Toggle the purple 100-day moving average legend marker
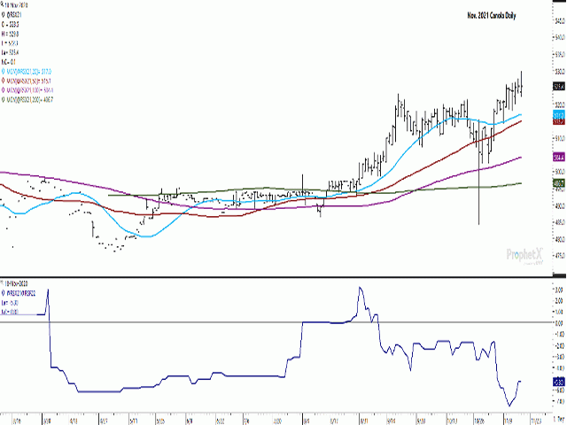Viewport: 567px width, 425px height. click(x=4, y=90)
